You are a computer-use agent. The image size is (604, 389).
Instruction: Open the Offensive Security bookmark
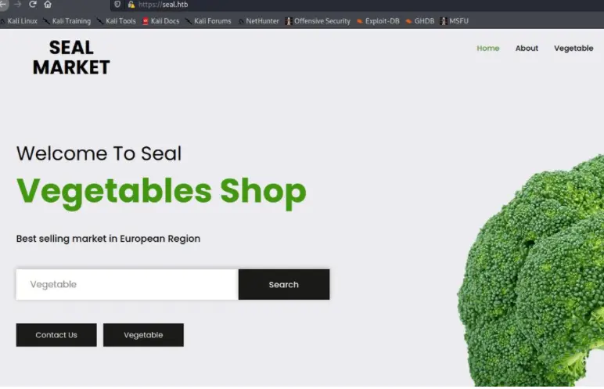coord(318,21)
